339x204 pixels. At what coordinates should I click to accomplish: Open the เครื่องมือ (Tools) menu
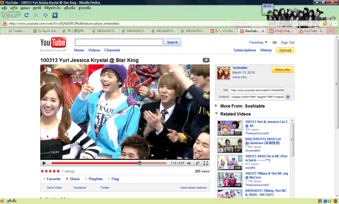70,8
